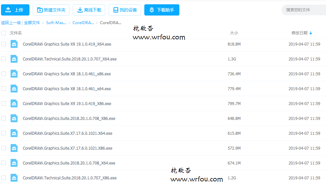Click the 上传 upload button
This screenshot has width=326, height=184.
pos(15,10)
